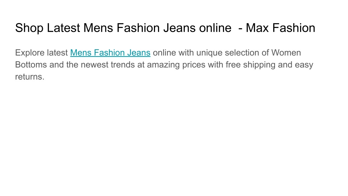Click the word "online" in the title

click(x=215, y=28)
